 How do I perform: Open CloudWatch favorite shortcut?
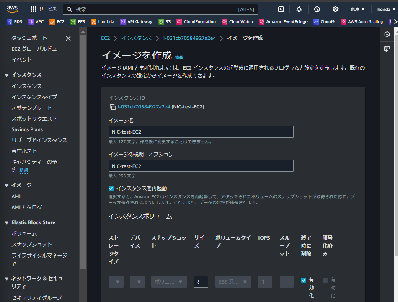point(237,22)
